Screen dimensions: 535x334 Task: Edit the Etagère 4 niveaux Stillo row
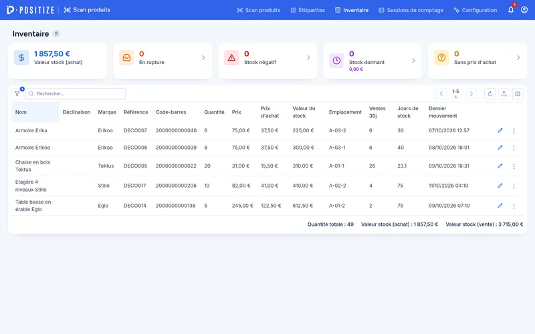pos(500,186)
